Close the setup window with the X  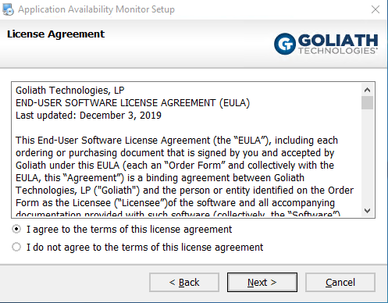click(376, 9)
